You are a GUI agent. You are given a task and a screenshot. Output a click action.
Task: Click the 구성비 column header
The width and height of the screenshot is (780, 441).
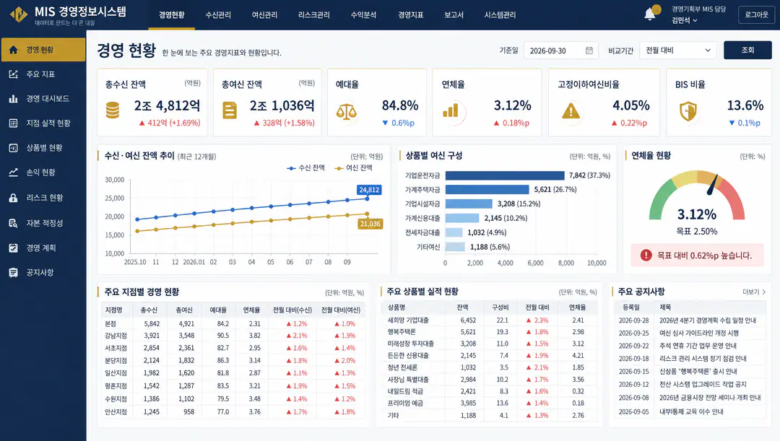500,307
